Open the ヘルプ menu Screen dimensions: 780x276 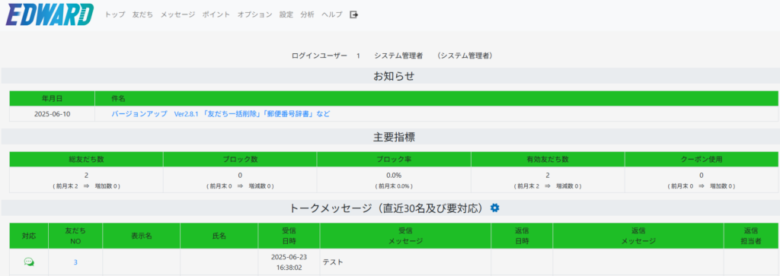(x=332, y=14)
